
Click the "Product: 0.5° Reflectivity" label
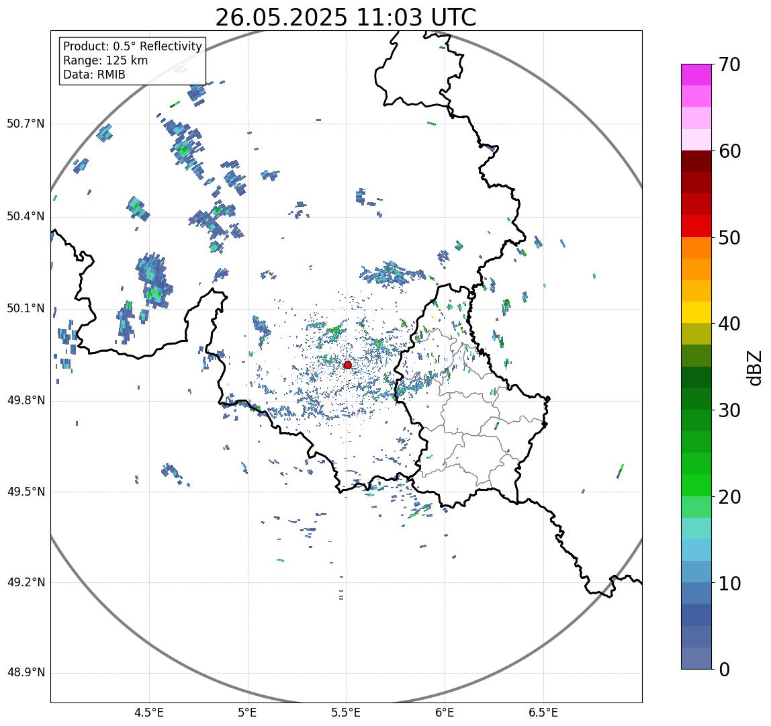pyautogui.click(x=133, y=46)
